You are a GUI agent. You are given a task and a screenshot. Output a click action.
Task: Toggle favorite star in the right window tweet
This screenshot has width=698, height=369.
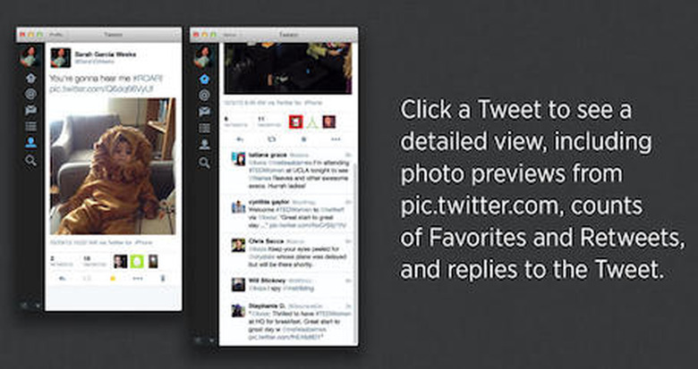tap(304, 139)
